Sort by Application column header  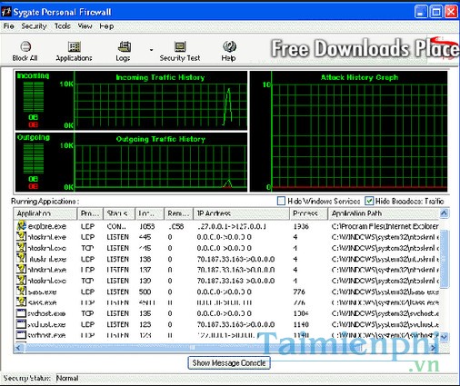(x=45, y=213)
